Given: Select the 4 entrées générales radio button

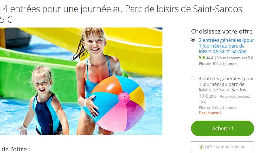Looking at the screenshot, I should coord(193,79).
